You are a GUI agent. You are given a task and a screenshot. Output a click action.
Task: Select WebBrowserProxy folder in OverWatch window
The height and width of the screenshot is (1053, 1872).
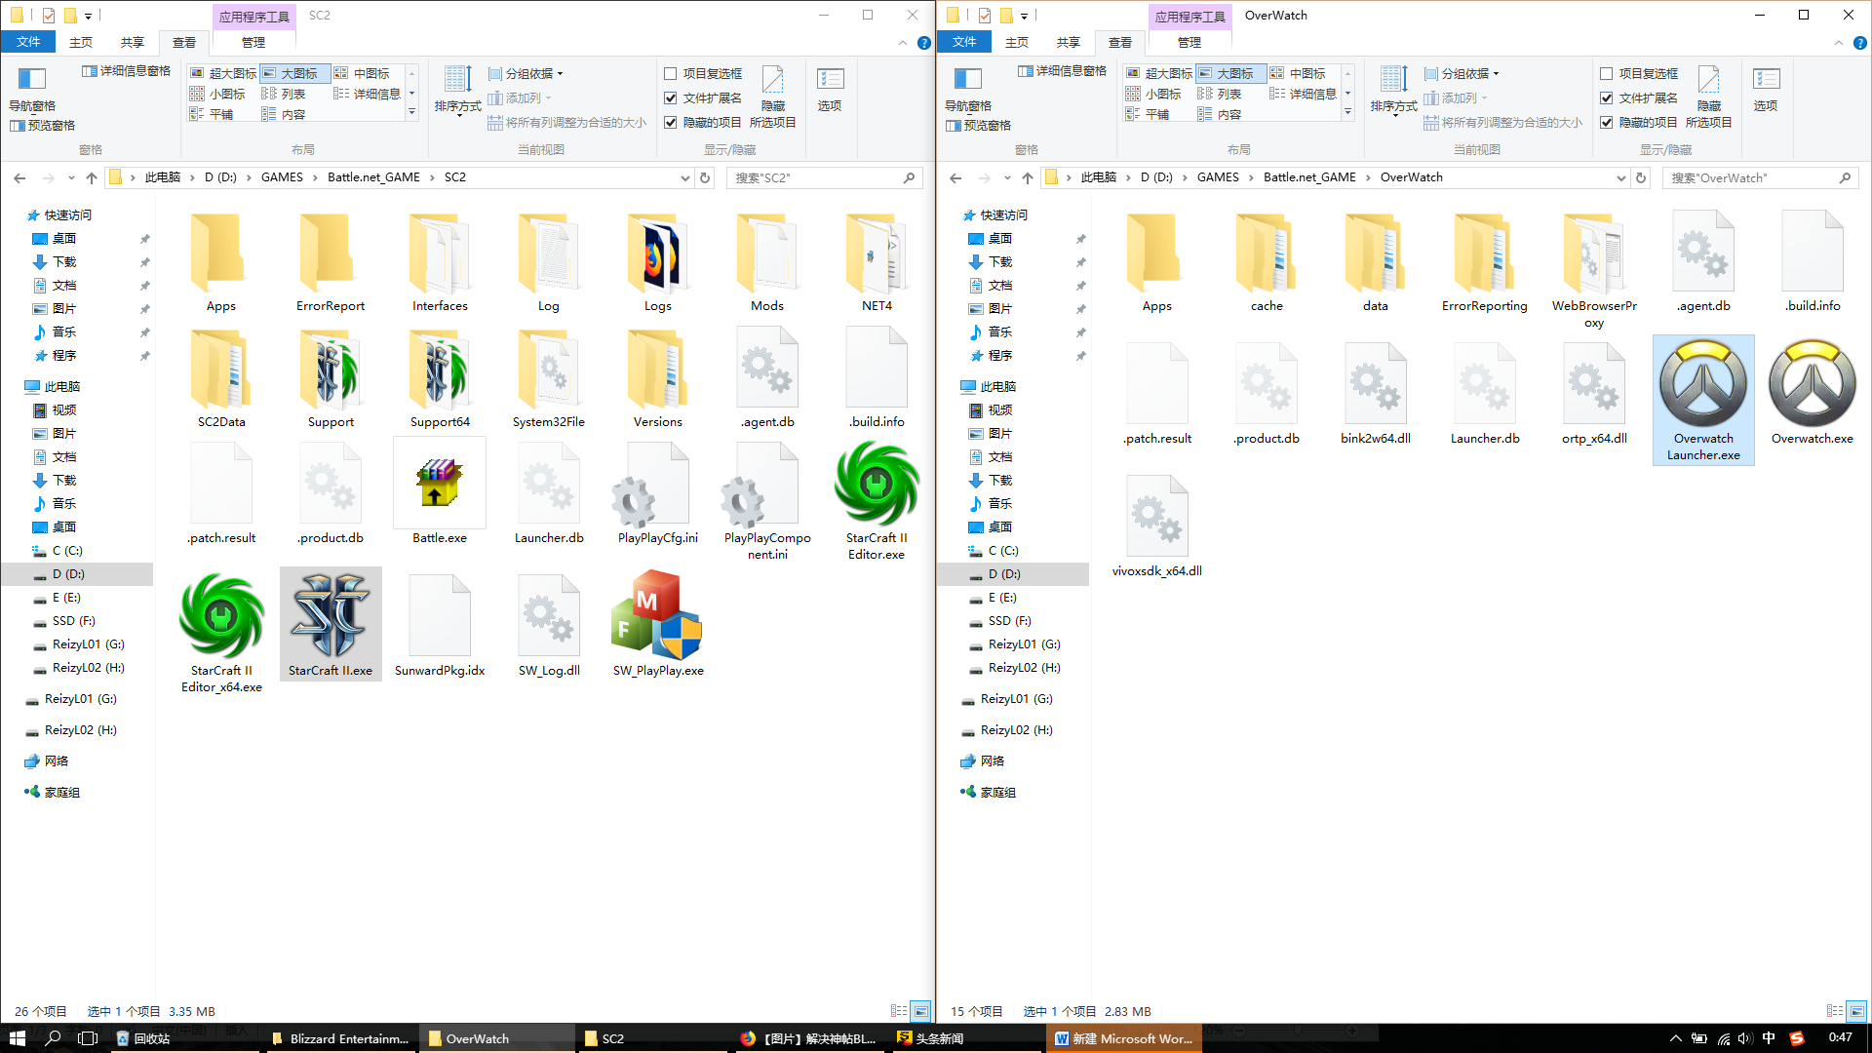pyautogui.click(x=1594, y=270)
